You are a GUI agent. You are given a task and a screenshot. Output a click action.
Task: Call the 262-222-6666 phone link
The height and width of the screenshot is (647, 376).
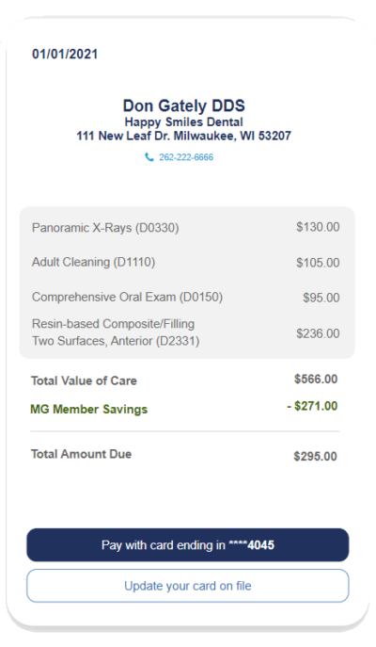coord(186,157)
